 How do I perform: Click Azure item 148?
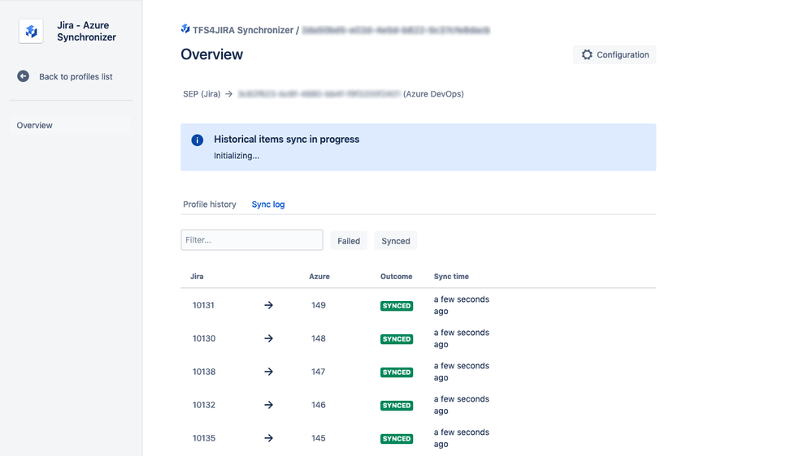[x=319, y=338]
